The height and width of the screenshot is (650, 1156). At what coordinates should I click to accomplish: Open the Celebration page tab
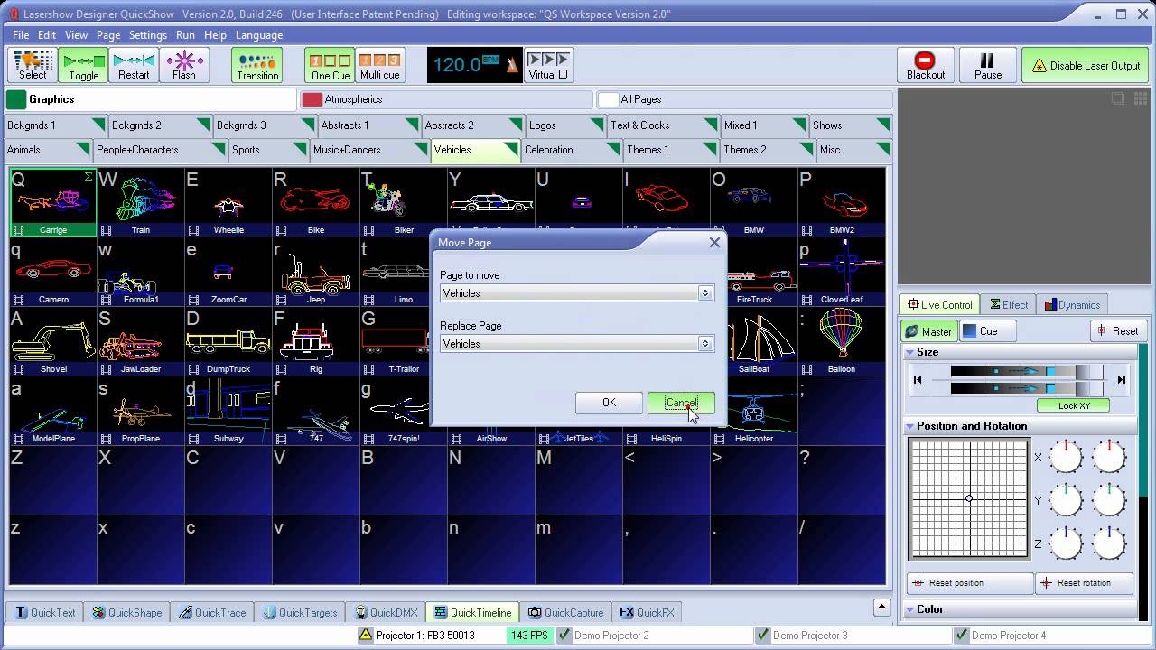pyautogui.click(x=573, y=150)
